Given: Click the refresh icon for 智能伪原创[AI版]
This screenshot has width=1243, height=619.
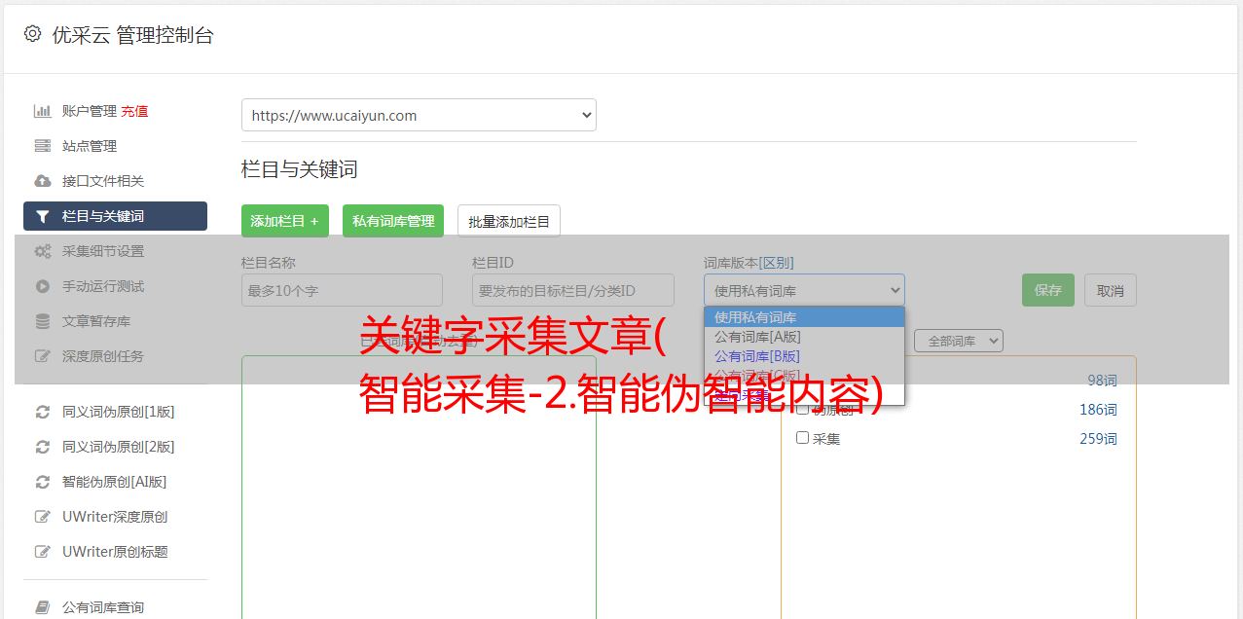Looking at the screenshot, I should (43, 482).
